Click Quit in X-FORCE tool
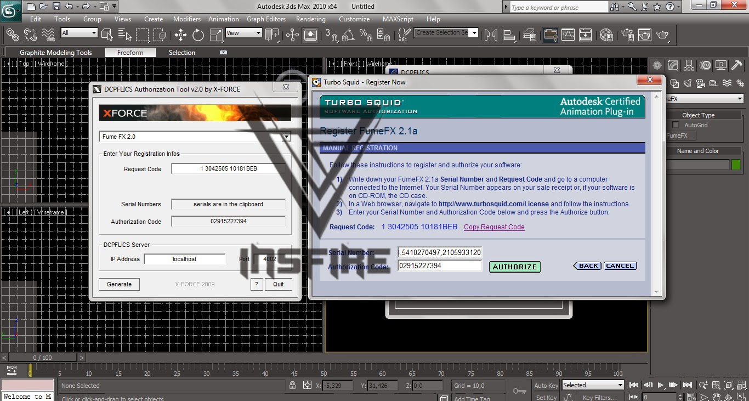Screen dimensions: 749x401 tap(279, 284)
